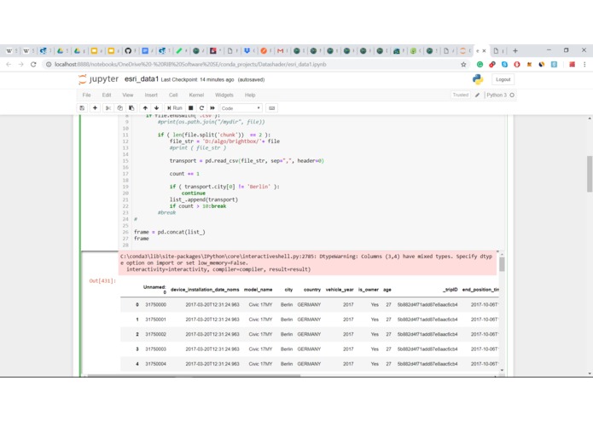Viewport: 593px width, 421px height.
Task: Switch to the GitHub browser tab
Action: pyautogui.click(x=128, y=50)
